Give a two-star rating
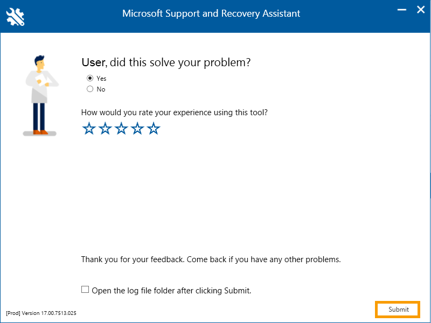Viewport: 431px width, 323px height. tap(105, 128)
